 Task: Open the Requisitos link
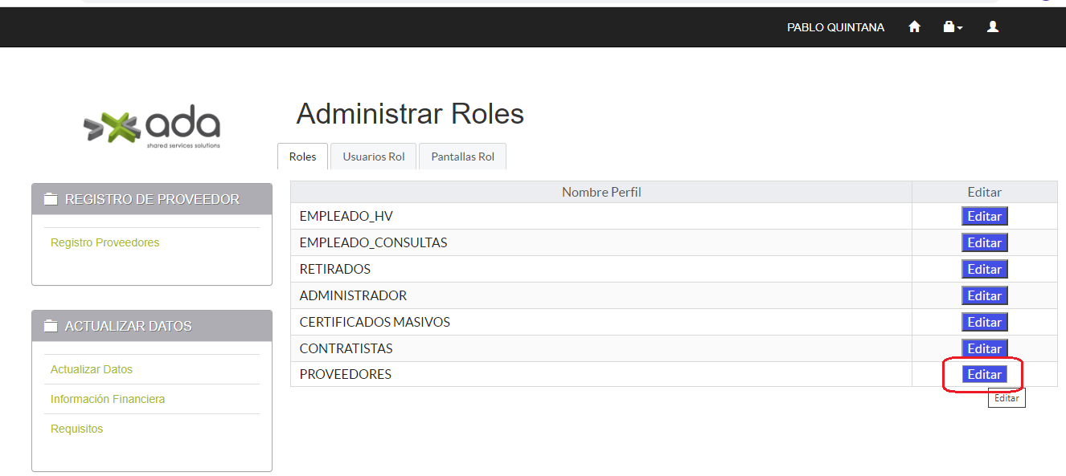point(77,429)
